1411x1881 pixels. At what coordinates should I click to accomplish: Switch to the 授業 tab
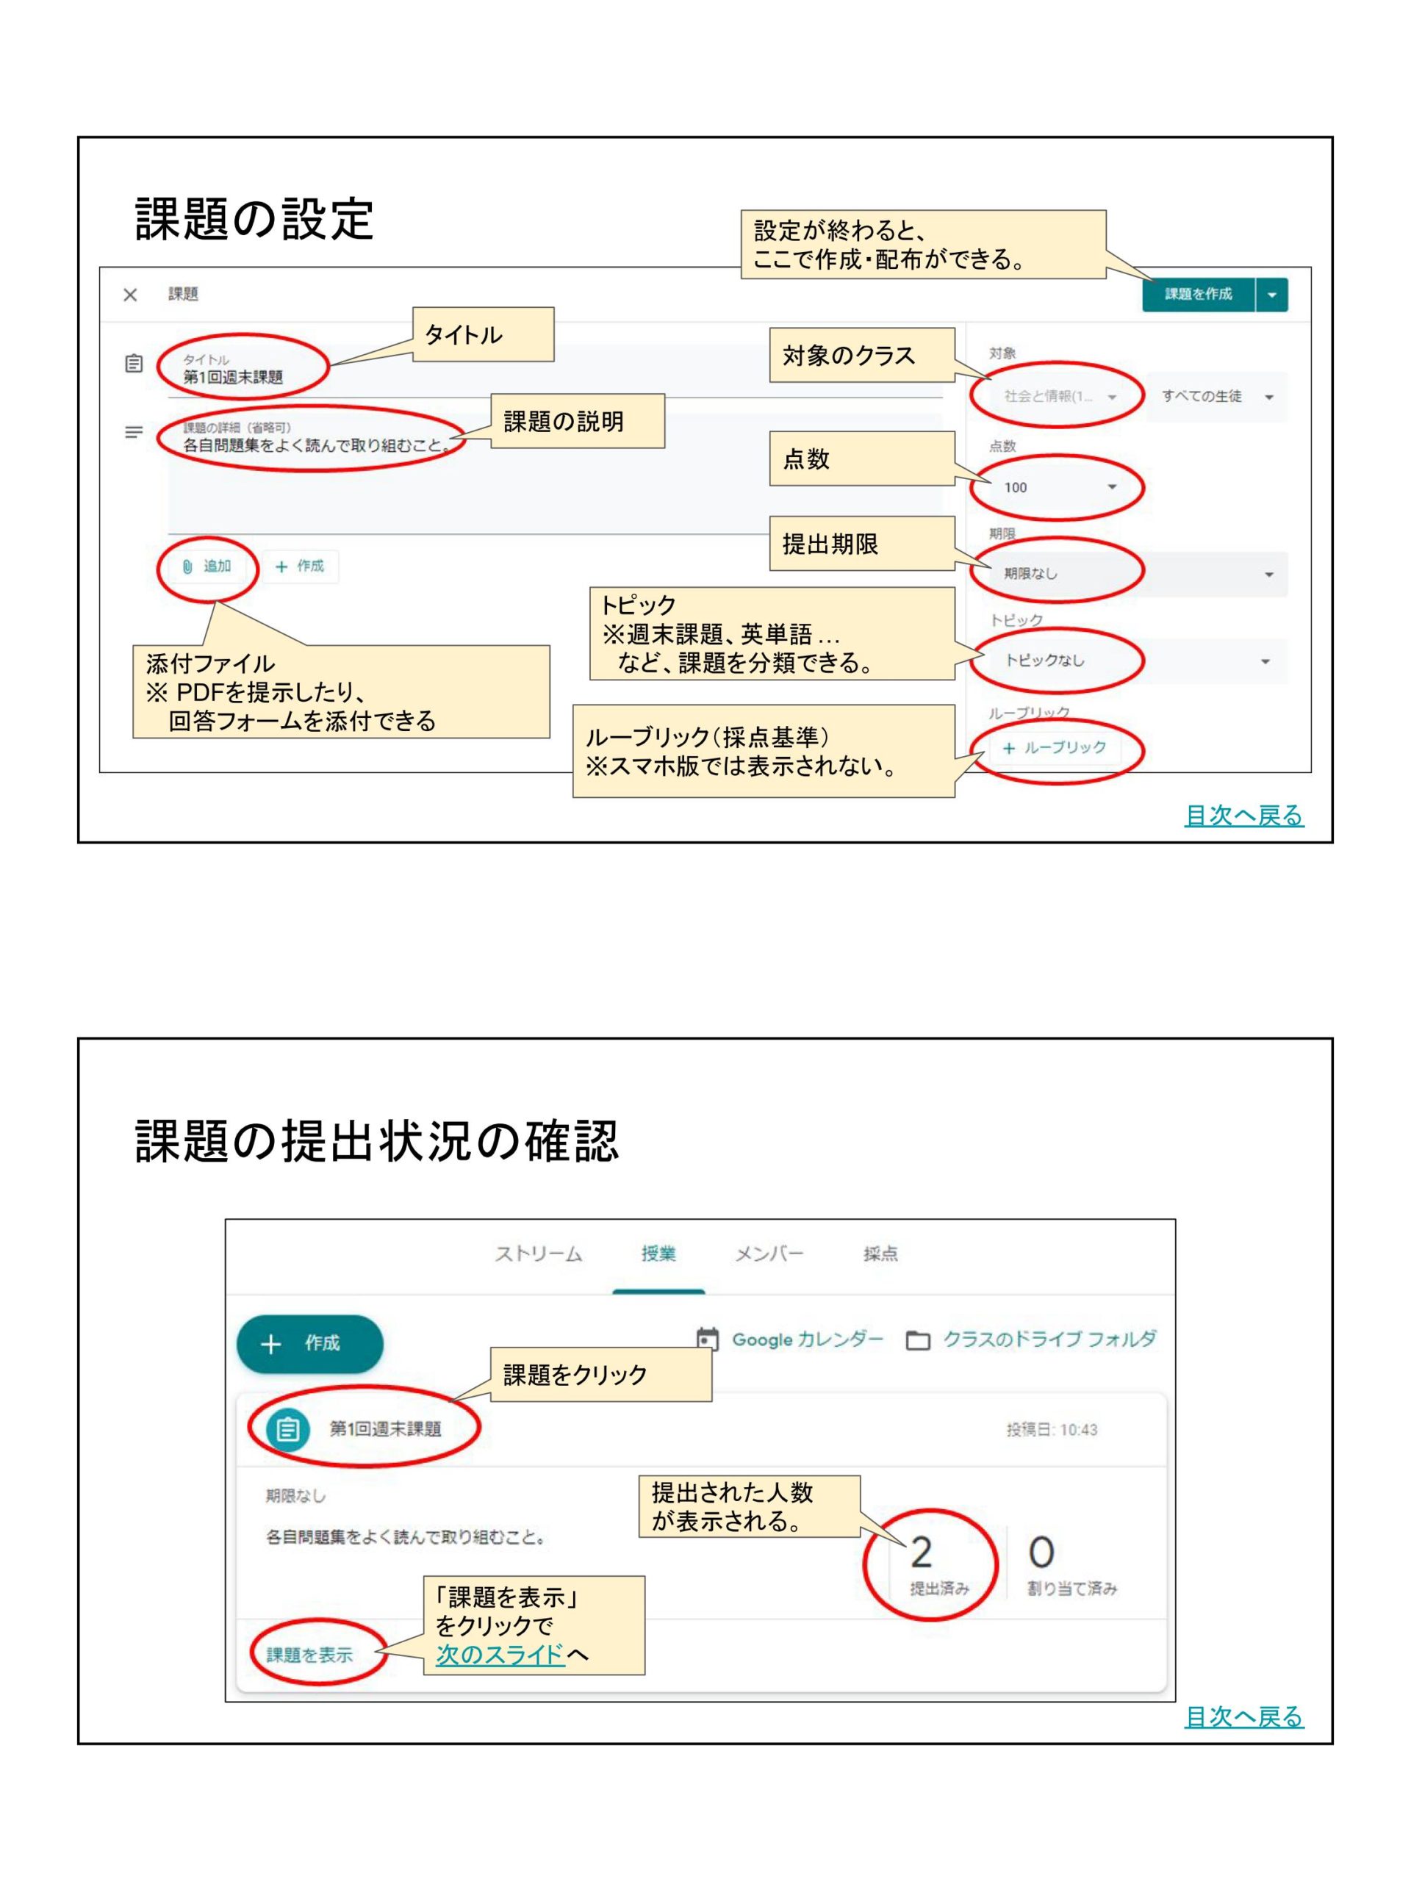coord(658,1254)
